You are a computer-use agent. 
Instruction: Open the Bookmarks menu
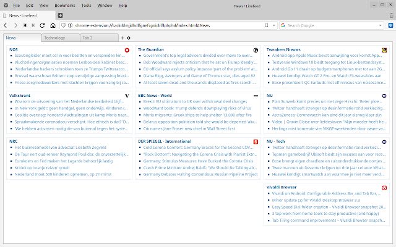pos(65,6)
